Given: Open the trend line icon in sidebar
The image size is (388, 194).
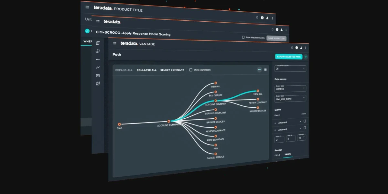Looking at the screenshot, I should (98, 68).
